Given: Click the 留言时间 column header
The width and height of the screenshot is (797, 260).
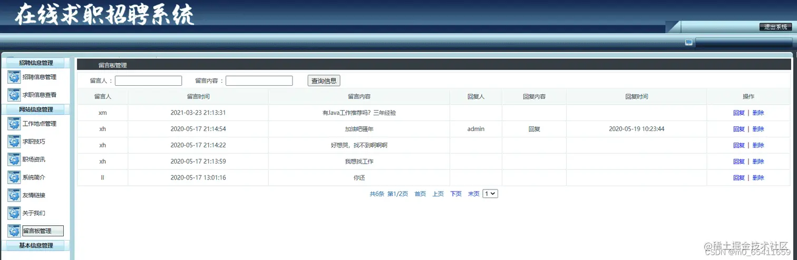Looking at the screenshot, I should (x=198, y=97).
